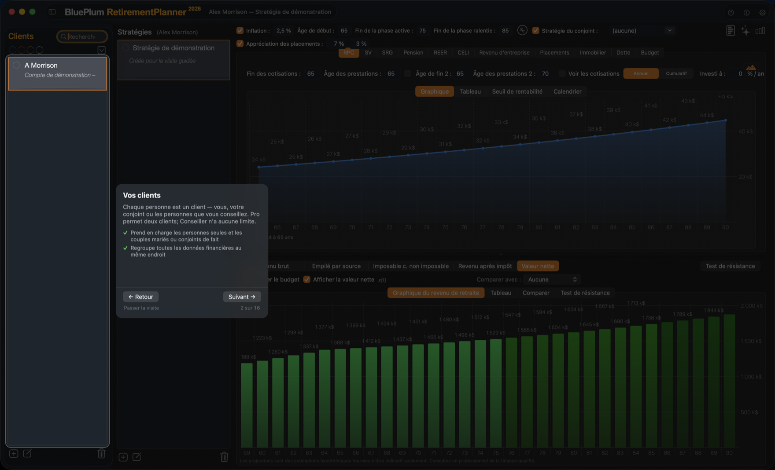
Task: Open the report document icon
Action: (x=730, y=31)
